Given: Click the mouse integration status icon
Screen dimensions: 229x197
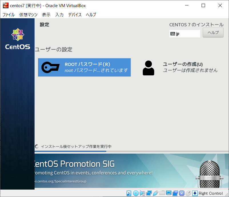Looking at the screenshot, I should [x=188, y=193].
